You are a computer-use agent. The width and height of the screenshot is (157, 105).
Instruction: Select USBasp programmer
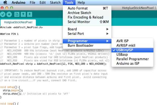tap(132, 54)
